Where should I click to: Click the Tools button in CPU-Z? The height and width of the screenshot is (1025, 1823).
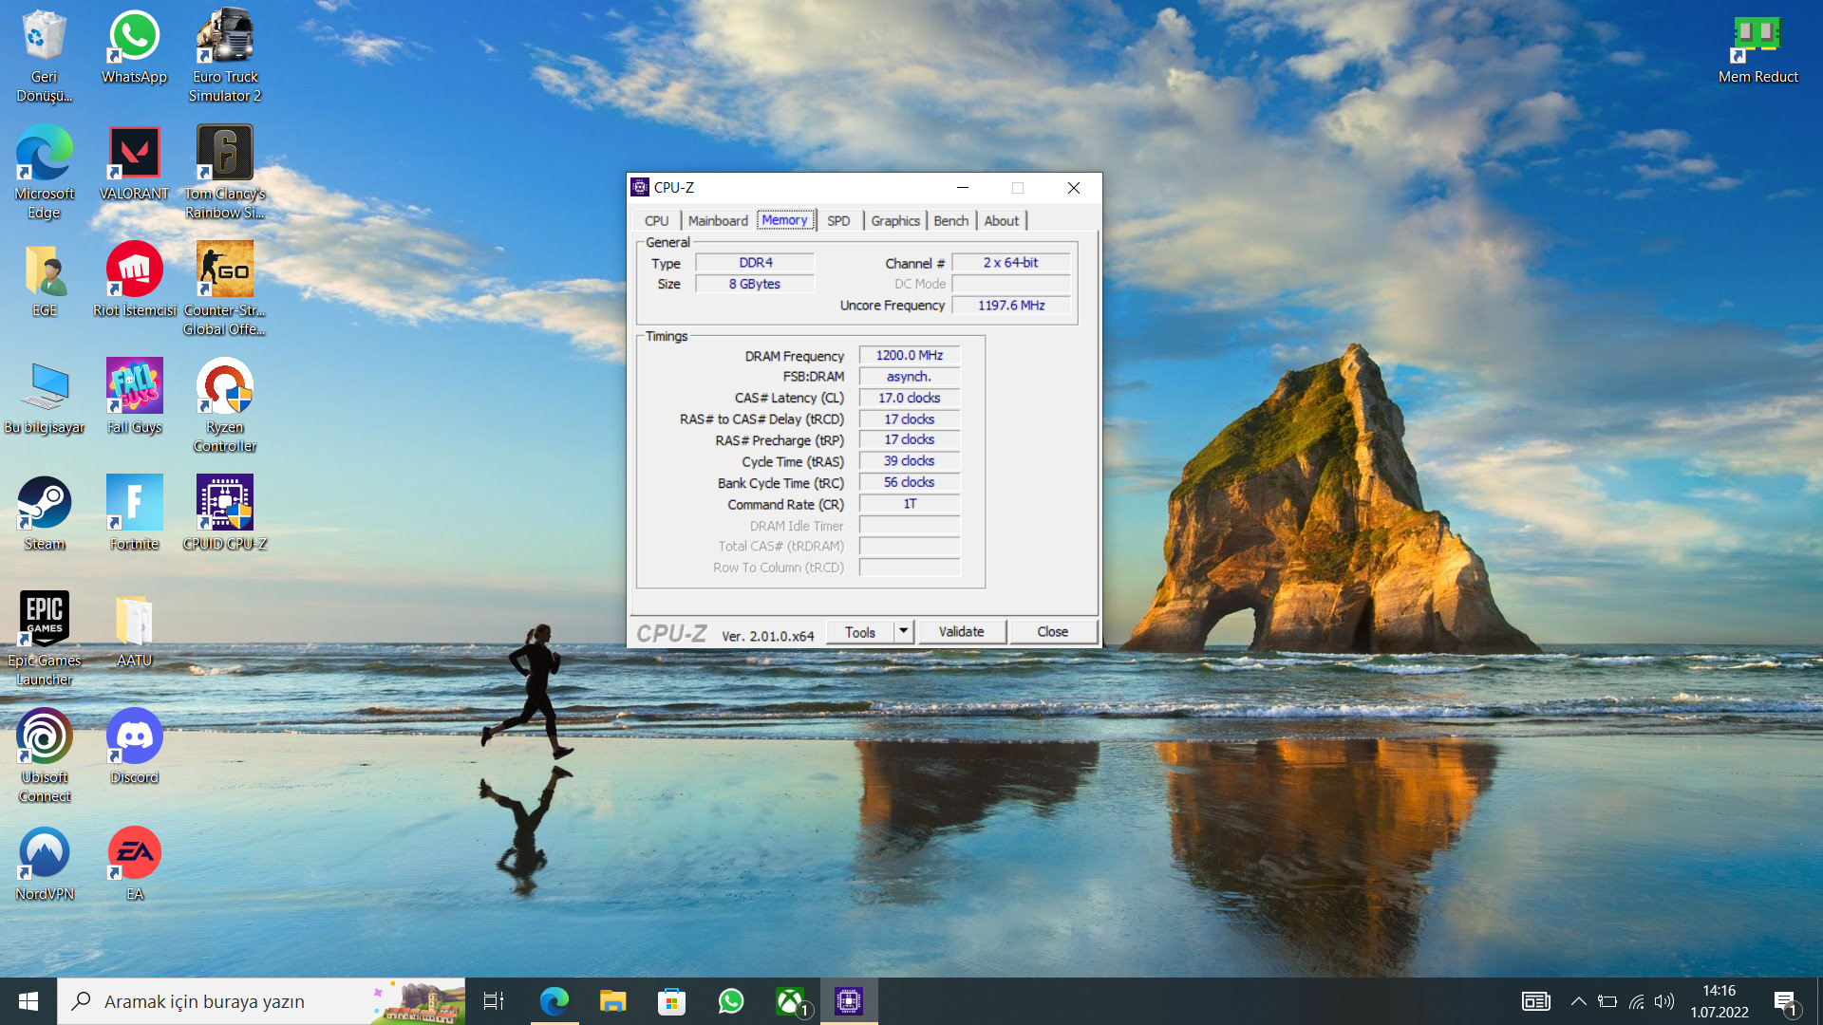(x=860, y=632)
